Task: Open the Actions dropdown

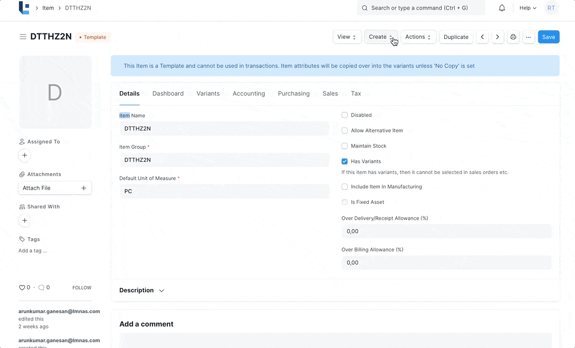Action: coord(418,37)
